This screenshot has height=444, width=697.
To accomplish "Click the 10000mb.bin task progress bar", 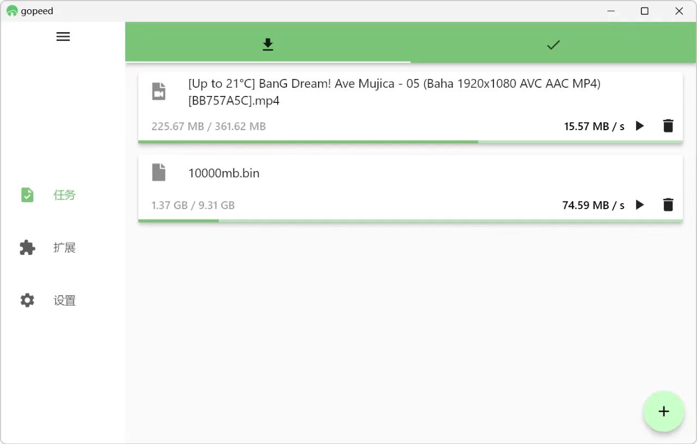I will click(411, 221).
